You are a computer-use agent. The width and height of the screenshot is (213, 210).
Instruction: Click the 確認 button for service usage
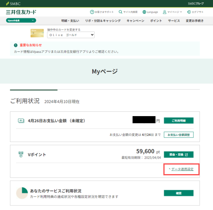178,193
